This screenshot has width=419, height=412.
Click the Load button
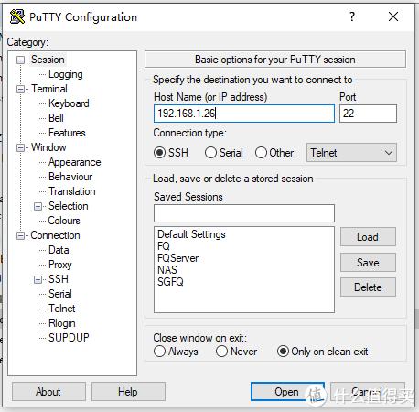(368, 237)
